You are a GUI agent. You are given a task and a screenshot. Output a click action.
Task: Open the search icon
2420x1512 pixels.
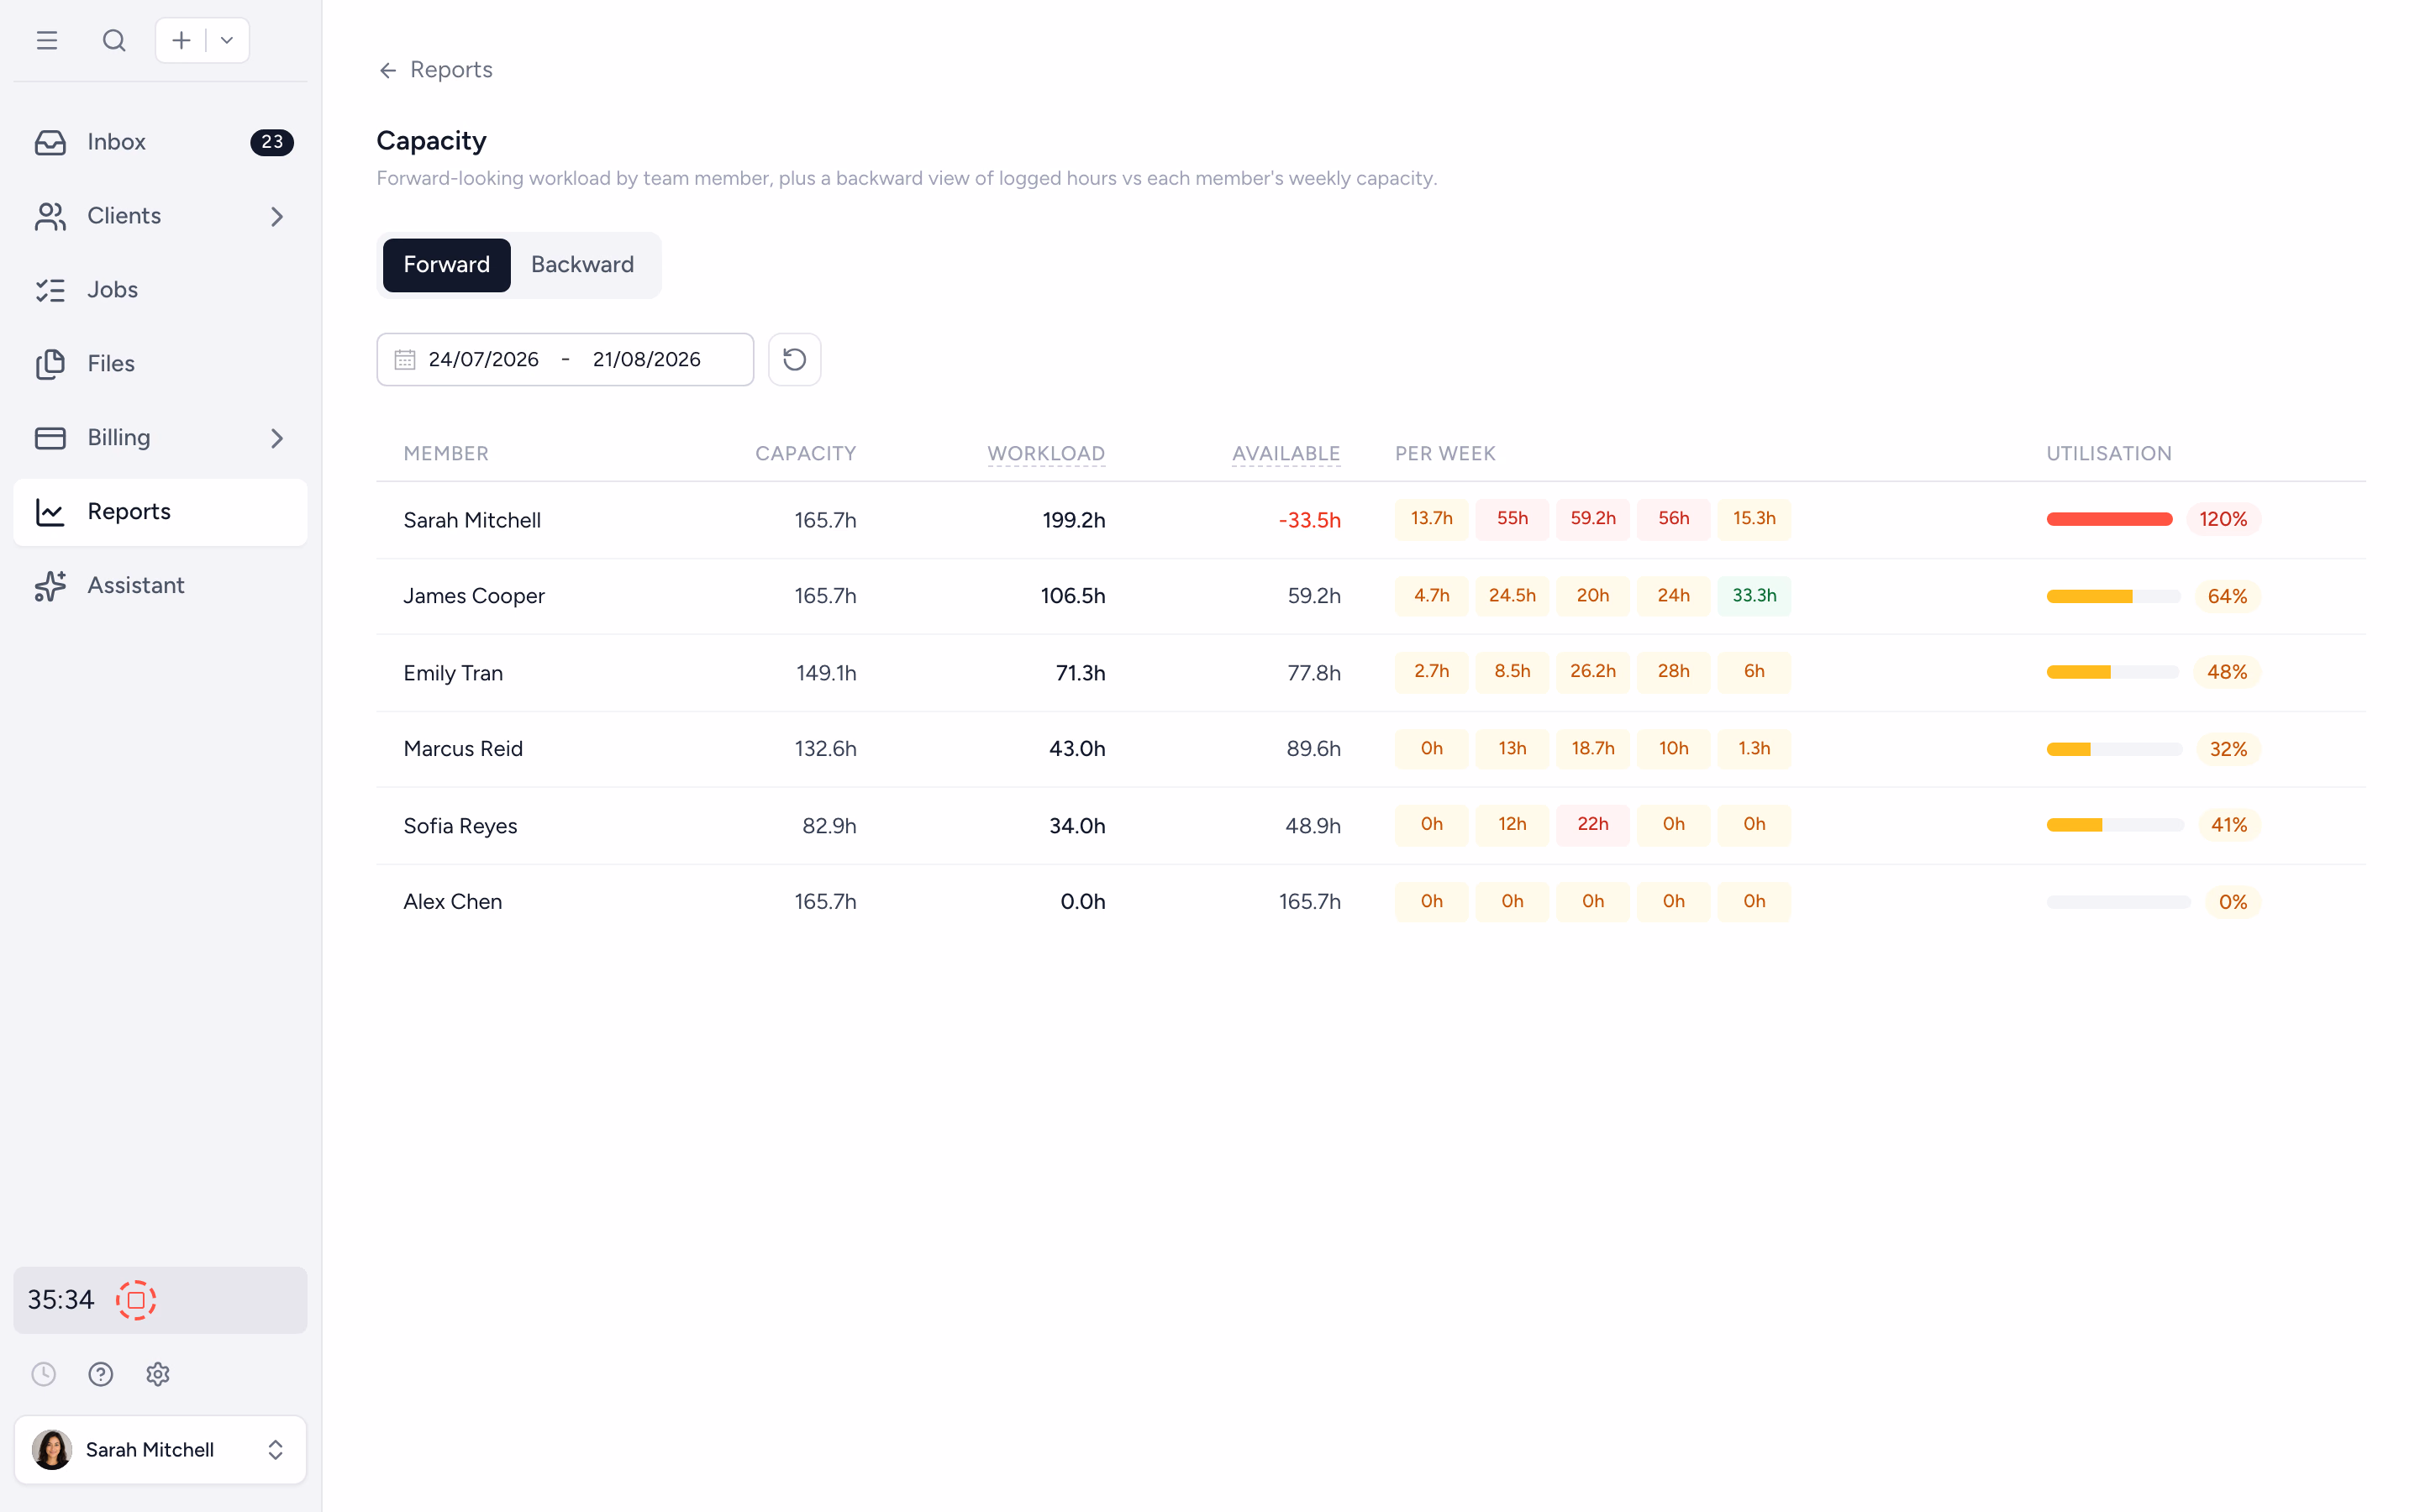click(x=114, y=40)
